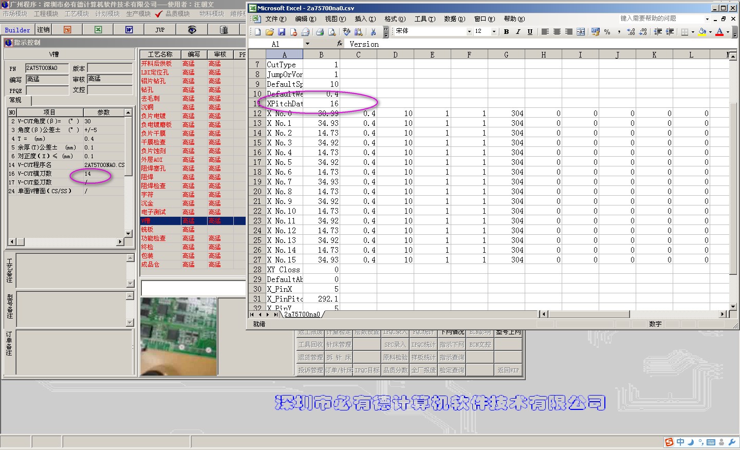740x450 pixels.
Task: Open font color palette dropdown
Action: [x=728, y=32]
